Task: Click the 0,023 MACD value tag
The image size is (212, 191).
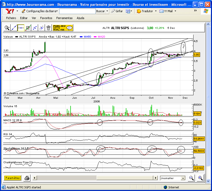Action: (x=197, y=122)
